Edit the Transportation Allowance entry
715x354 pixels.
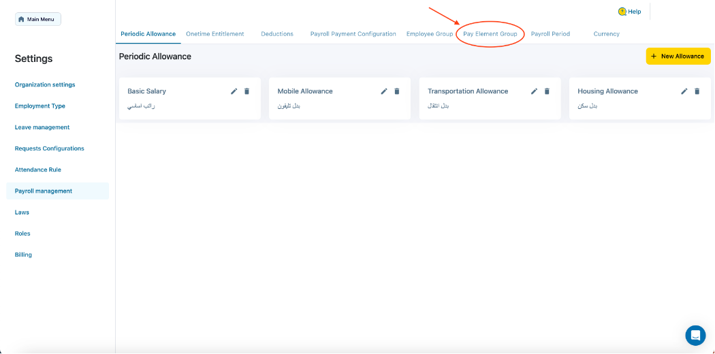535,91
